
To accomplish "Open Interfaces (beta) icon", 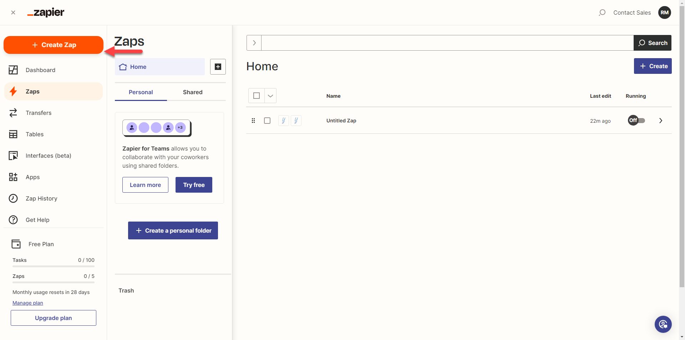I will (x=13, y=156).
